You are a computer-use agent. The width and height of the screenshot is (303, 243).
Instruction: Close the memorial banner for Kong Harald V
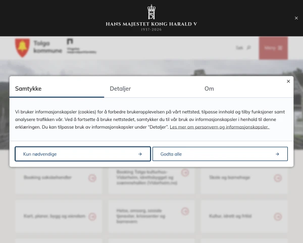point(296,18)
